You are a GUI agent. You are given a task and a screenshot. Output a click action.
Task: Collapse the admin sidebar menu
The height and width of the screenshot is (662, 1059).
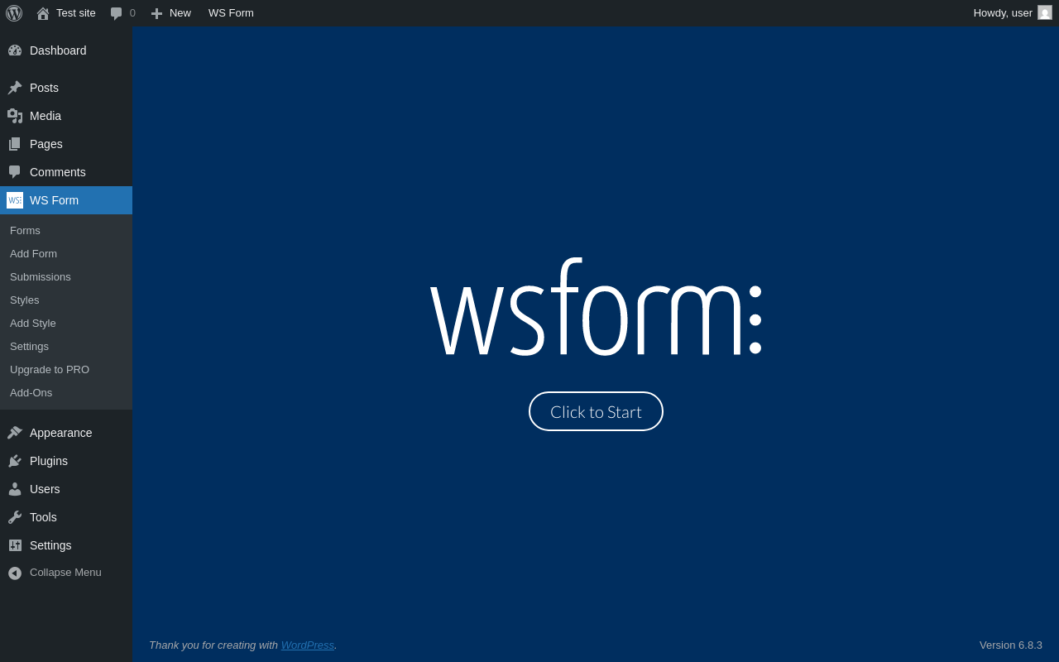click(x=66, y=573)
